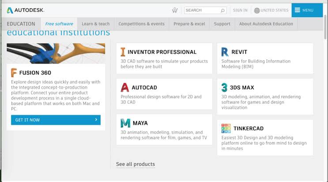Click the 3ds Max 3 icon
This screenshot has width=328, height=182.
click(224, 87)
